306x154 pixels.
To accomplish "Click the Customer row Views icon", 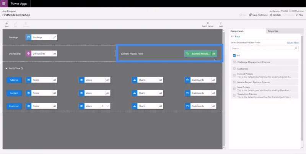I will click(x=81, y=106).
